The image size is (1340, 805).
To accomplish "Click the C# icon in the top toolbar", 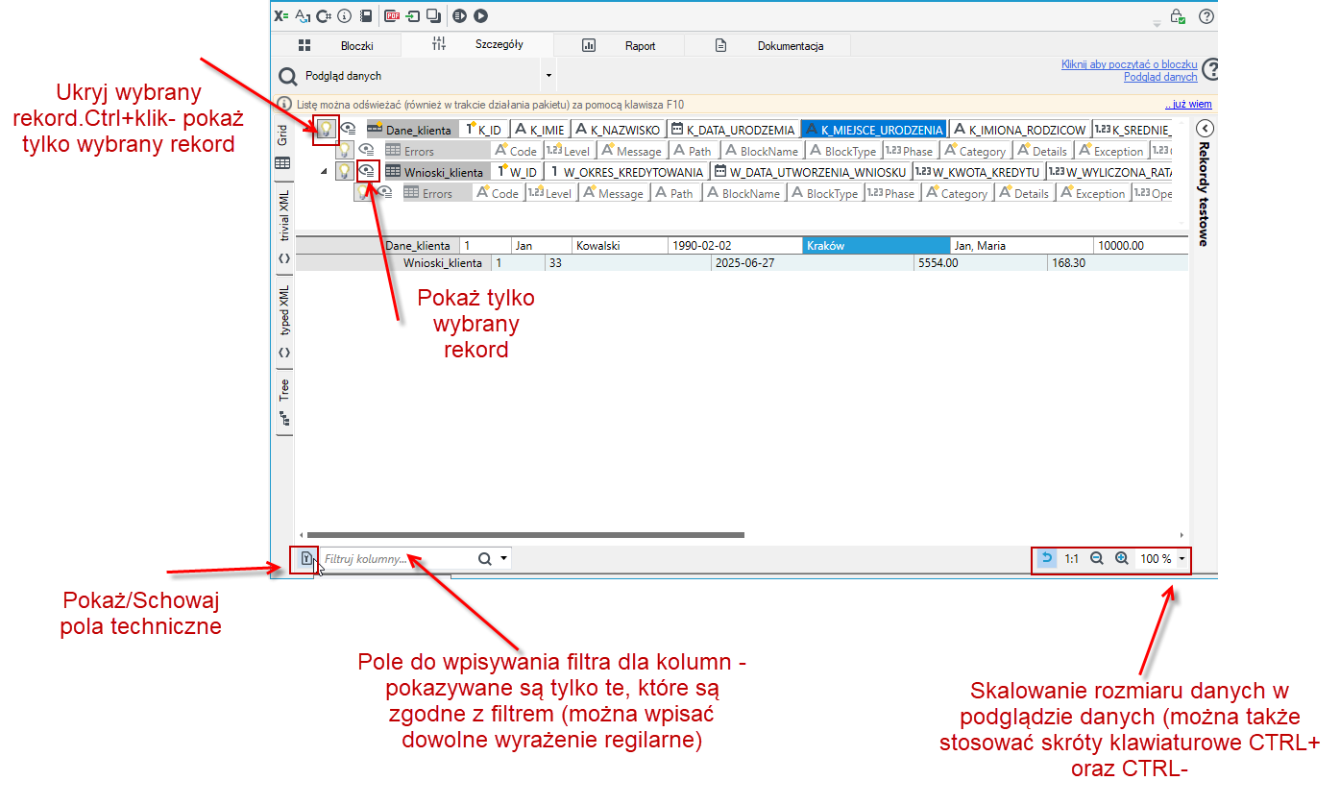I will 324,15.
